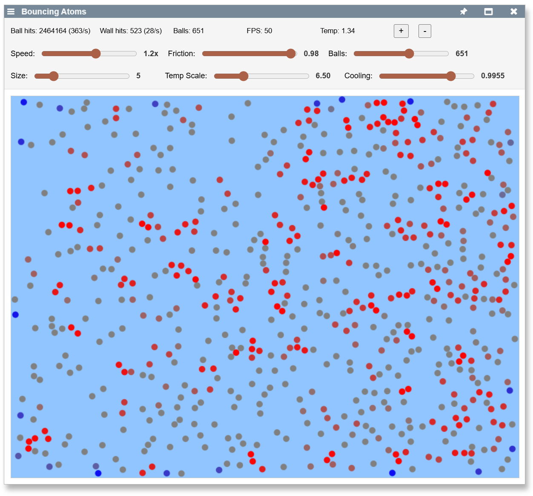Click the Friction slider handle
Screen dimensions: 533x496
pyautogui.click(x=291, y=54)
